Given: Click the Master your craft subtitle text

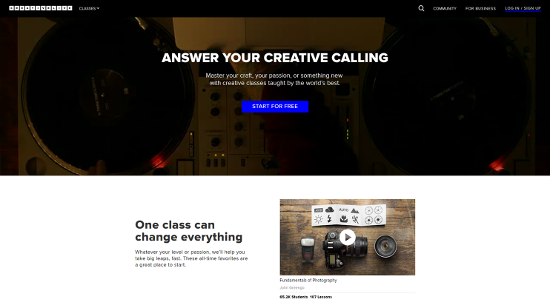Looking at the screenshot, I should [274, 79].
